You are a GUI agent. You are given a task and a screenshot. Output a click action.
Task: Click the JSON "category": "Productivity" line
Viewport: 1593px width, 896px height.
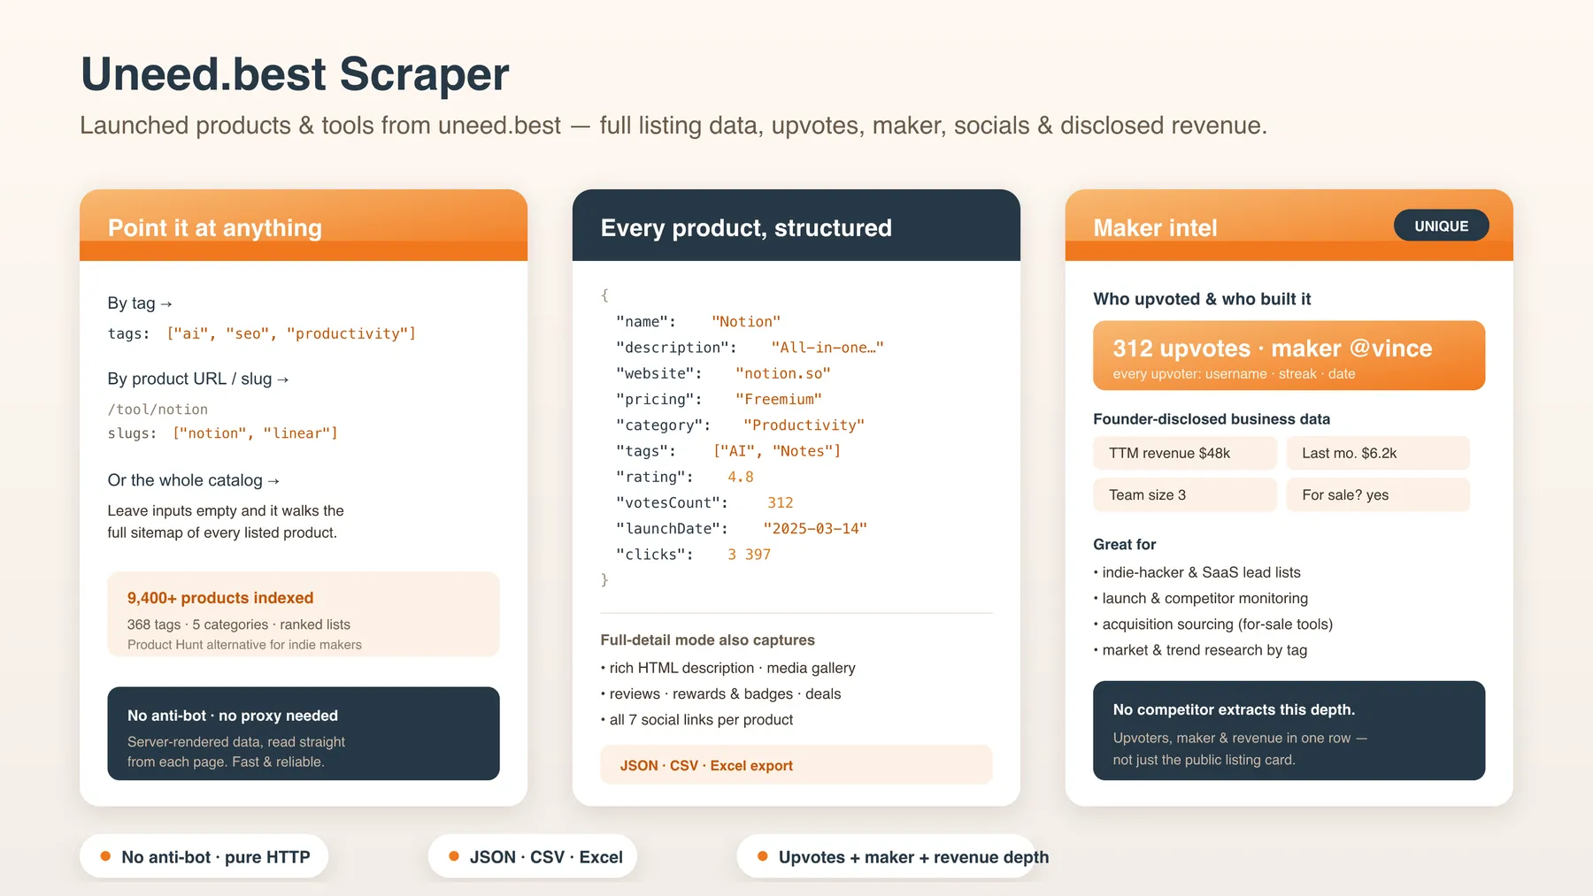point(740,425)
